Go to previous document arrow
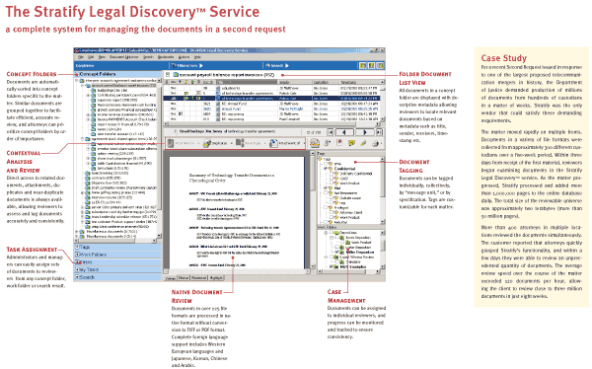592x369 pixels. (x=344, y=132)
